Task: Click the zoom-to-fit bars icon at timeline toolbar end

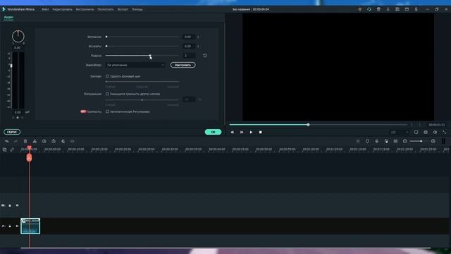Action: tap(443, 141)
